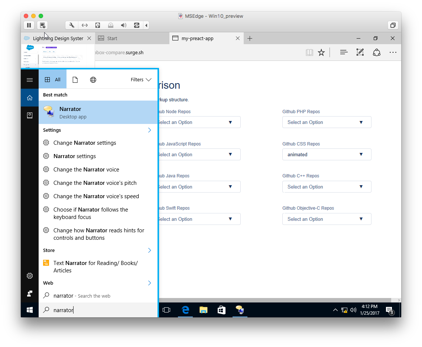The width and height of the screenshot is (422, 347).
Task: Pause the virtual machine
Action: pos(29,25)
